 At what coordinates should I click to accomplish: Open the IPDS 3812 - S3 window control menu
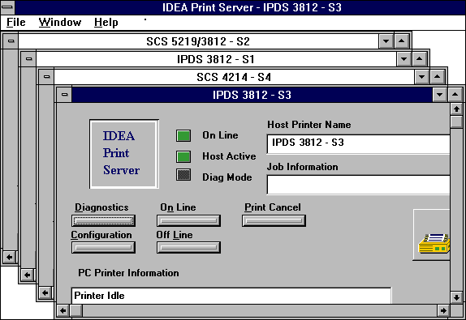pos(64,95)
